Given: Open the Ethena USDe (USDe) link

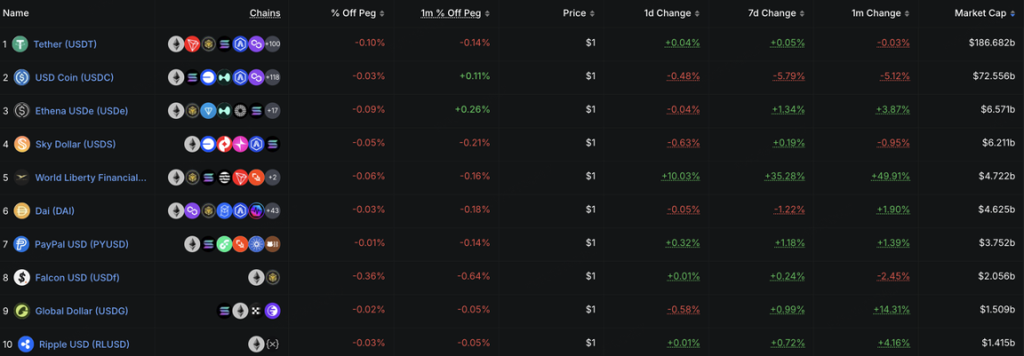Looking at the screenshot, I should coord(81,111).
